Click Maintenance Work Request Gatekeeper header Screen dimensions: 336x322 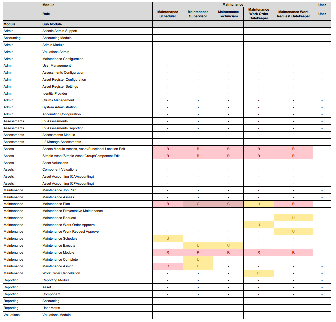293,14
